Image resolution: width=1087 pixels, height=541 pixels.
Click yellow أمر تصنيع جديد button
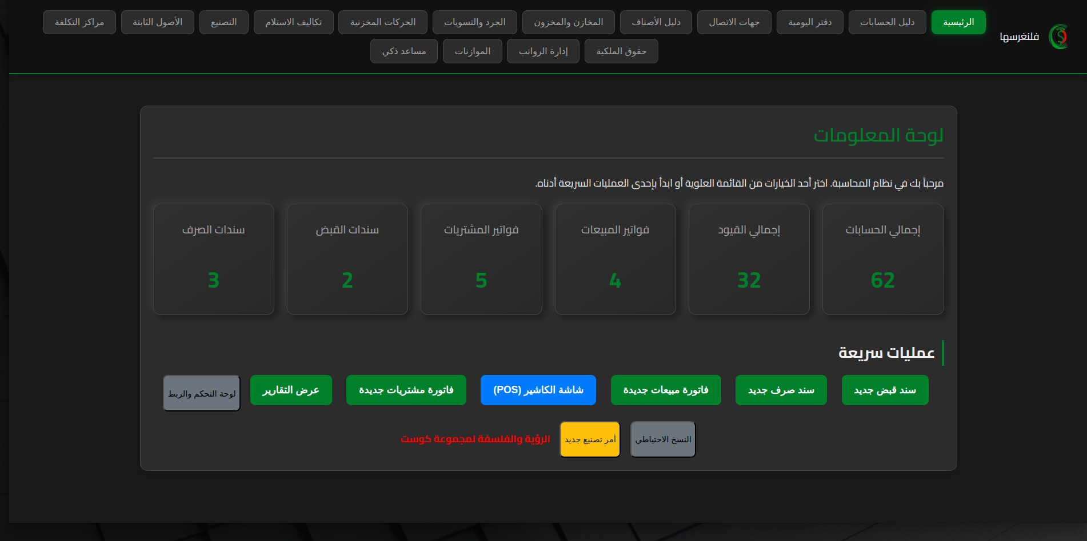click(590, 439)
